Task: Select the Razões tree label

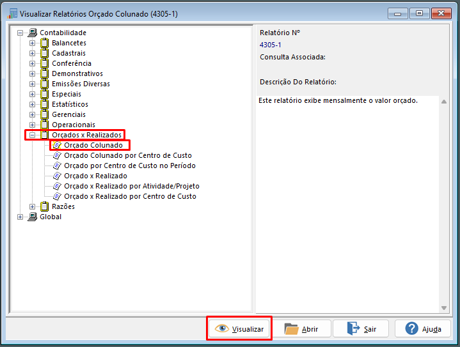Action: (63, 206)
